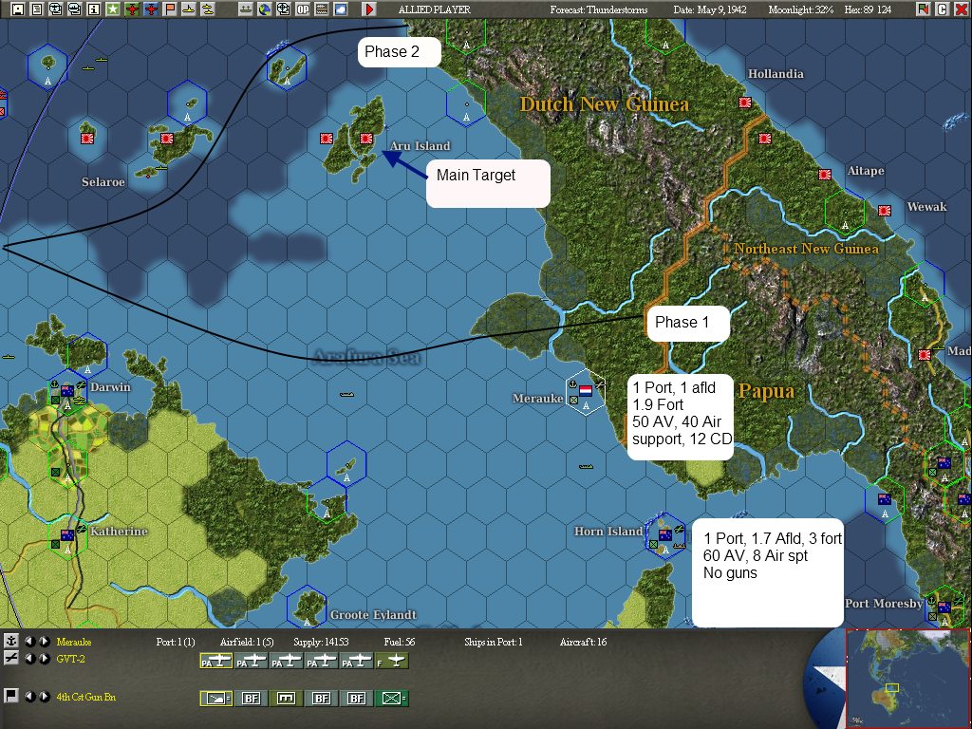Click the Groote Eylandt island hex
Viewport: 972px width, 729px height.
tap(307, 607)
